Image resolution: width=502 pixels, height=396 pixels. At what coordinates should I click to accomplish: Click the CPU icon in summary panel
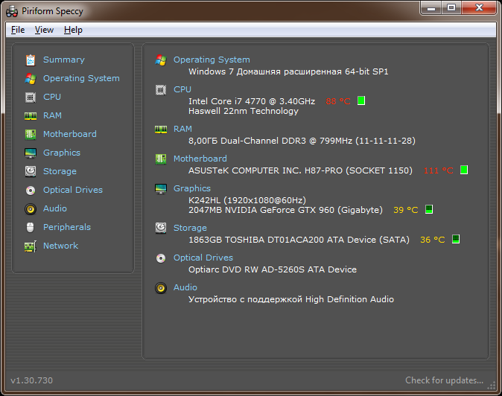tap(161, 90)
